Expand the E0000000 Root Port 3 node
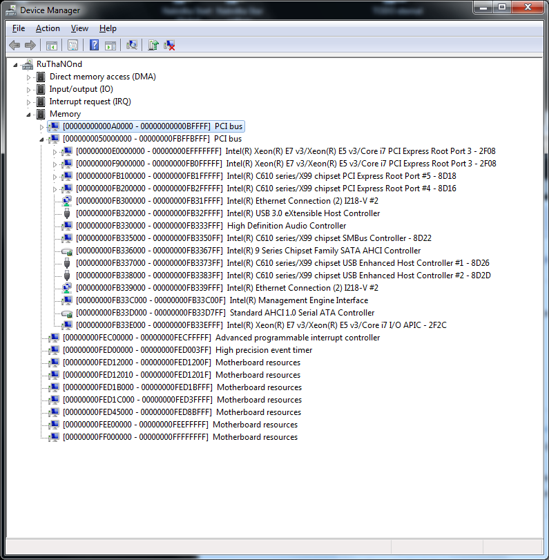Screen dimensions: 549x560 pyautogui.click(x=55, y=152)
